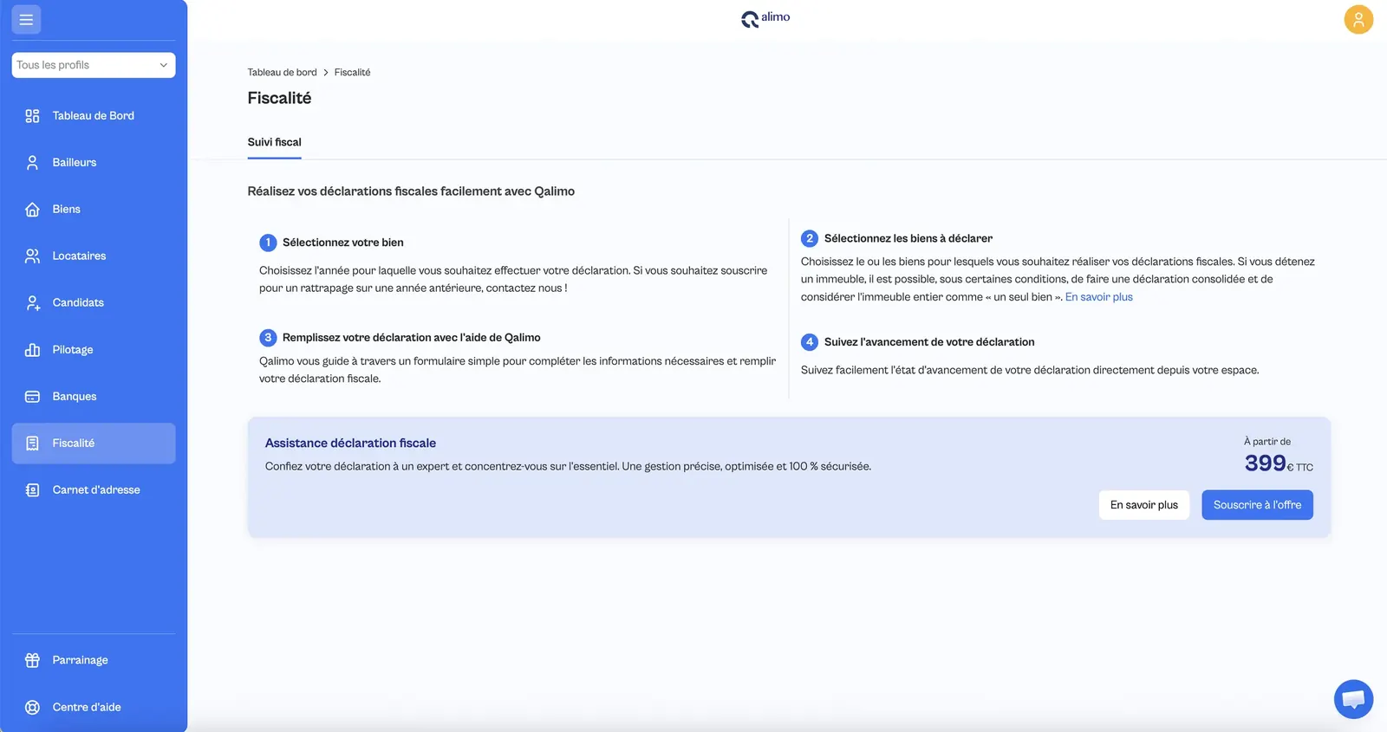The image size is (1387, 732).
Task: Click the Candidats add-person icon
Action: point(32,303)
